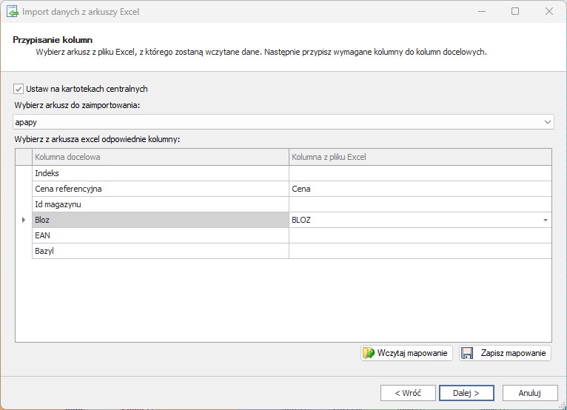Viewport: 567px width, 410px height.
Task: Select the 'Cena referencyjna' row
Action: click(161, 189)
